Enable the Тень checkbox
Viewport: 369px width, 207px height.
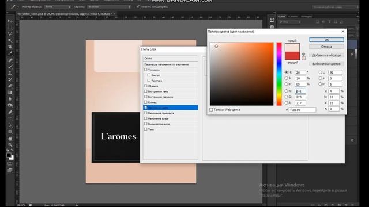click(146, 129)
